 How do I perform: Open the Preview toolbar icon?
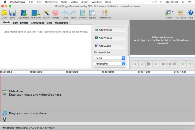83,14
